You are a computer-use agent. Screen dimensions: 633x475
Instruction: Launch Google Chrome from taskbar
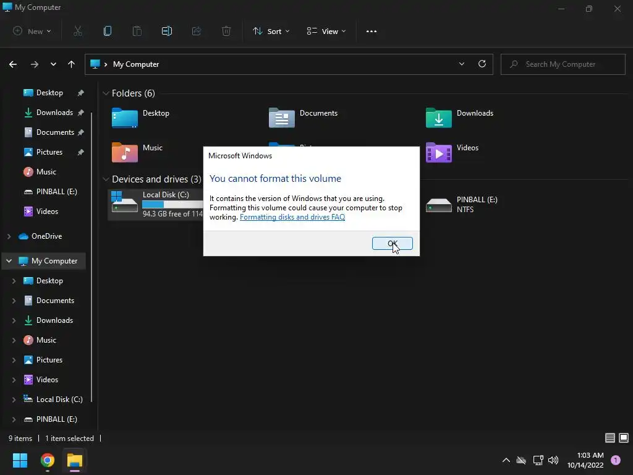coord(48,460)
